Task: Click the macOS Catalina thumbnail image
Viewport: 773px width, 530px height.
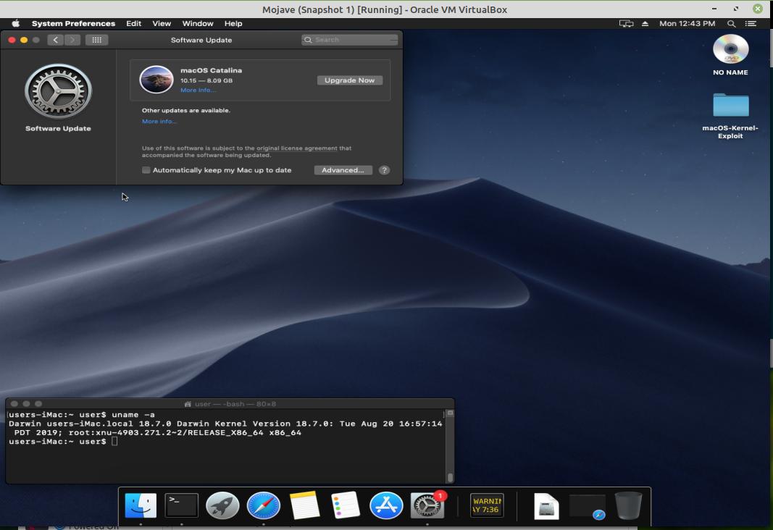Action: pyautogui.click(x=156, y=80)
